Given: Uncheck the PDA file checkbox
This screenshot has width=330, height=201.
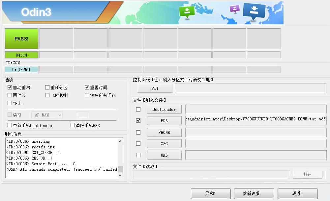Looking at the screenshot, I should coord(138,120).
